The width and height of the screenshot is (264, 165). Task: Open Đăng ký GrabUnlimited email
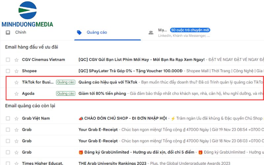[x=136, y=152]
